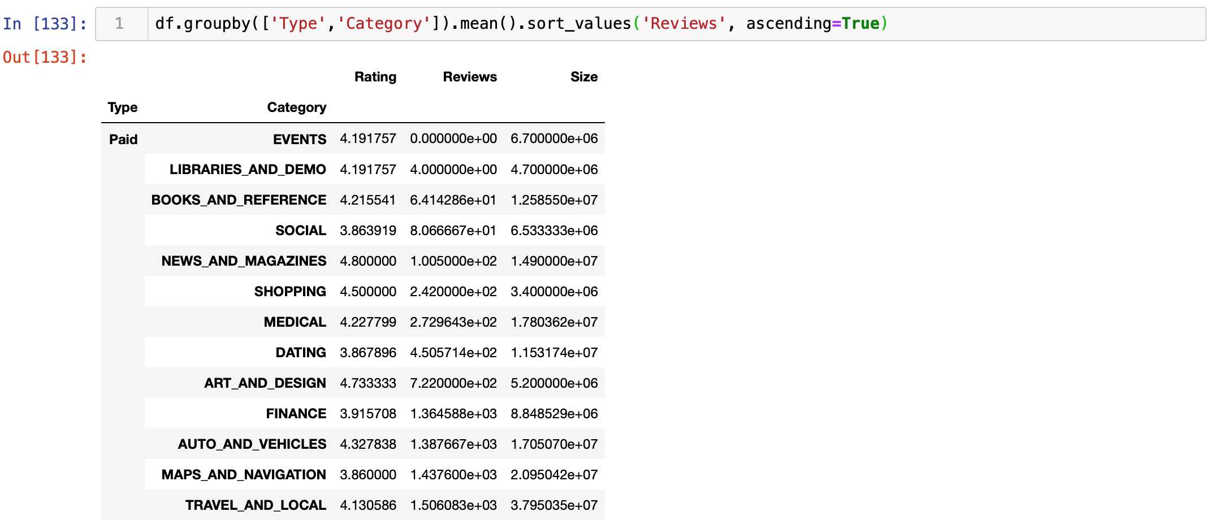Click ART_AND_DESIGN reviews 7.220000e+02
This screenshot has height=520, width=1211.
click(x=453, y=383)
